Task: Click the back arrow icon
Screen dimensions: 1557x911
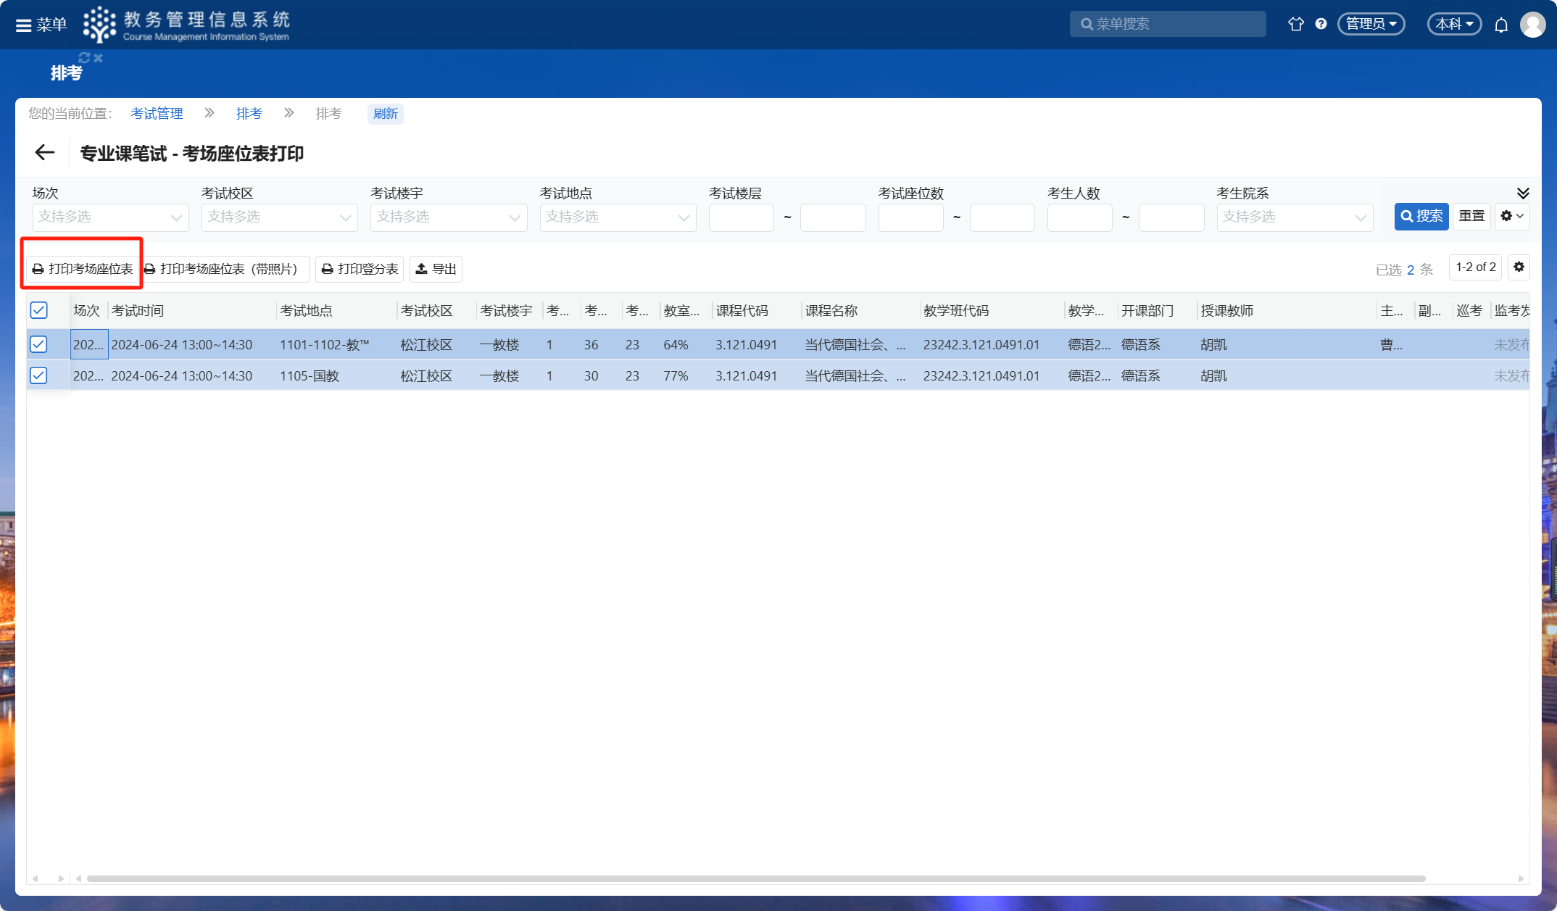Action: click(45, 153)
